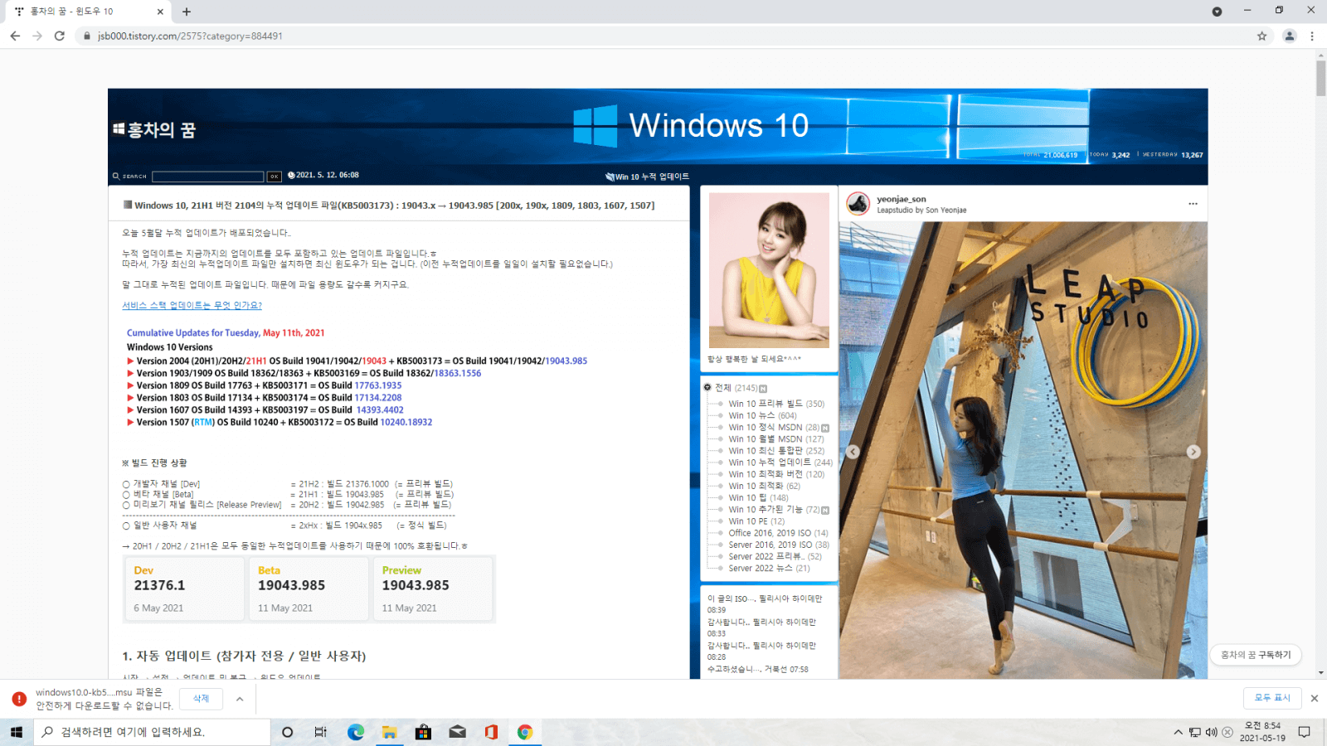Click build number 19043.985 link
Viewport: 1327px width, 746px height.
pos(566,361)
